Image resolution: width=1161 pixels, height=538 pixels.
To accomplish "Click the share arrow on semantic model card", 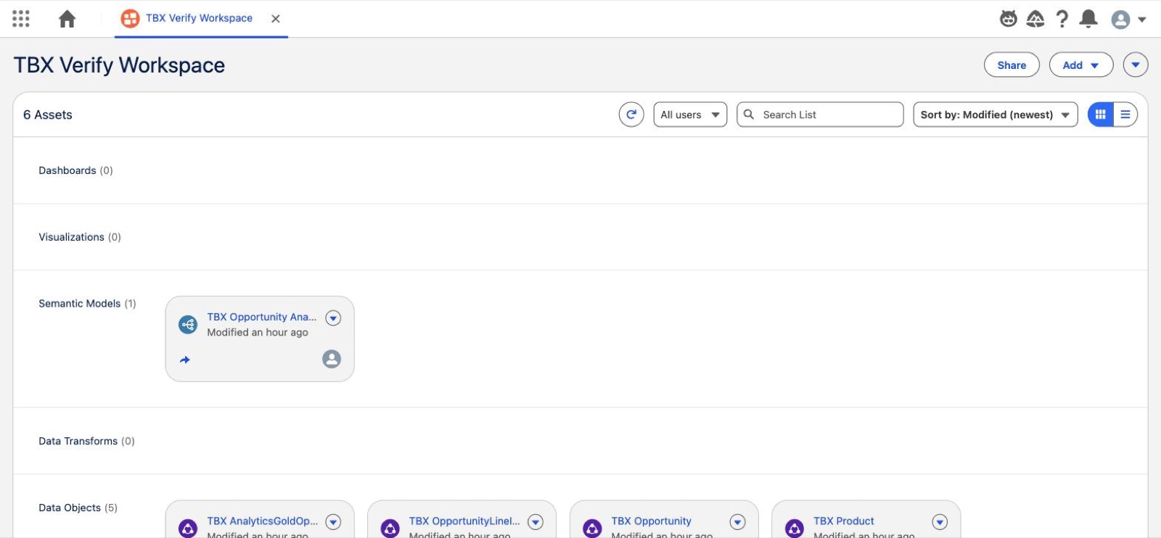I will click(185, 360).
